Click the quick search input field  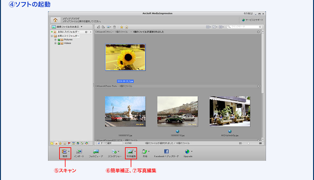tap(245, 27)
